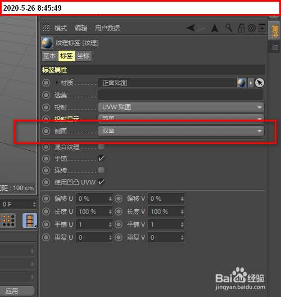Click the 侧面 animation circle

pyautogui.click(x=46, y=131)
